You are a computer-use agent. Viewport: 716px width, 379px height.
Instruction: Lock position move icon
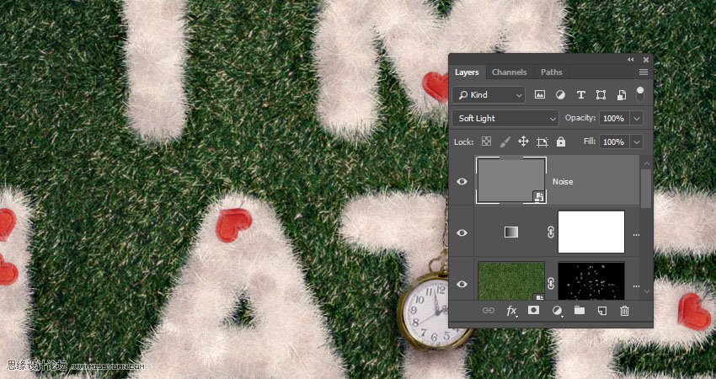(x=523, y=142)
